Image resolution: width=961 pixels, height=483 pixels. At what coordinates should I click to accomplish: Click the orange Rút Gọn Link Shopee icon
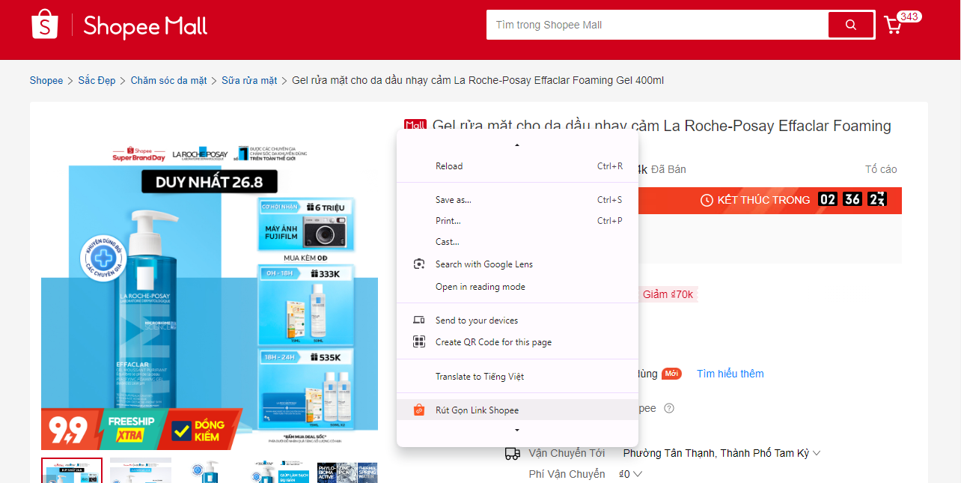(x=420, y=410)
